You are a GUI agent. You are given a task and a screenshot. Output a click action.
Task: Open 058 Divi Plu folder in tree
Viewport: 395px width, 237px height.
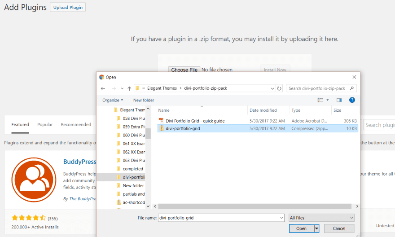[131, 118]
